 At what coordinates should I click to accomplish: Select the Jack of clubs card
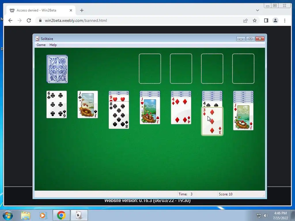[x=88, y=104]
